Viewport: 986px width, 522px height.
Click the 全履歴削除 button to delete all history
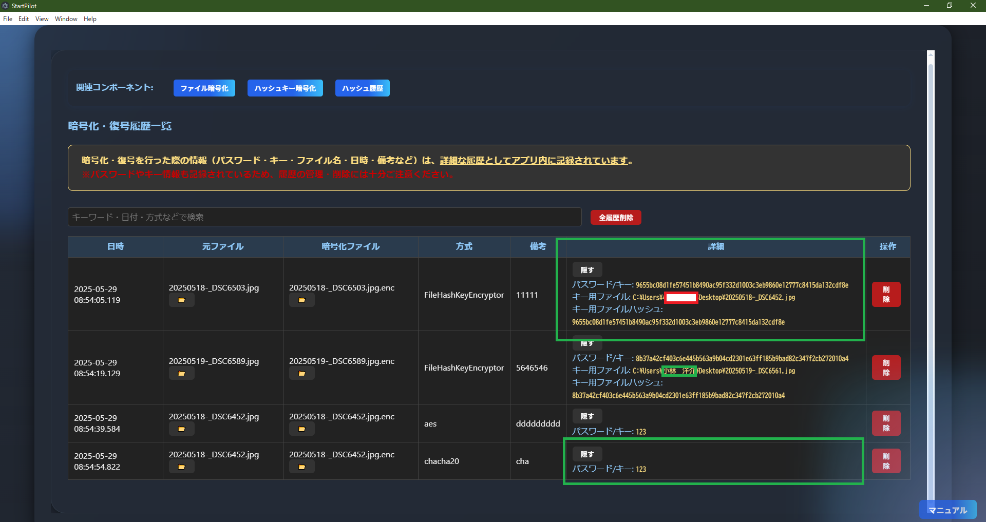[x=615, y=217]
